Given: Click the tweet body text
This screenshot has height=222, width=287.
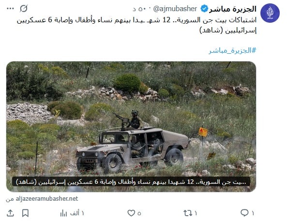Looking at the screenshot, I should 136,25.
